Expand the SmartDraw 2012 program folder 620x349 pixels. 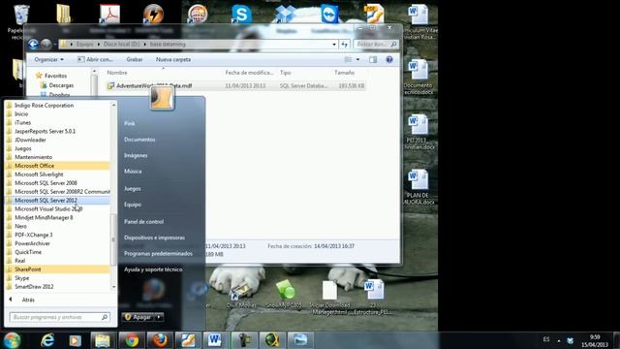tap(57, 287)
